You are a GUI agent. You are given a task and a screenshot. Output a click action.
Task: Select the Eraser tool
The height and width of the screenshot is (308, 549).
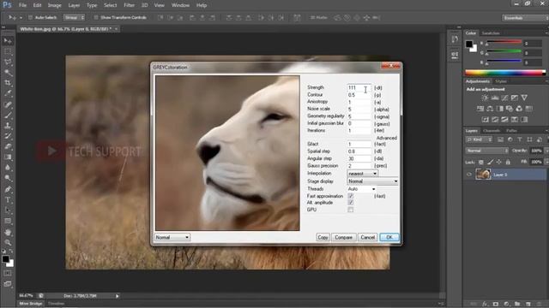[8, 146]
